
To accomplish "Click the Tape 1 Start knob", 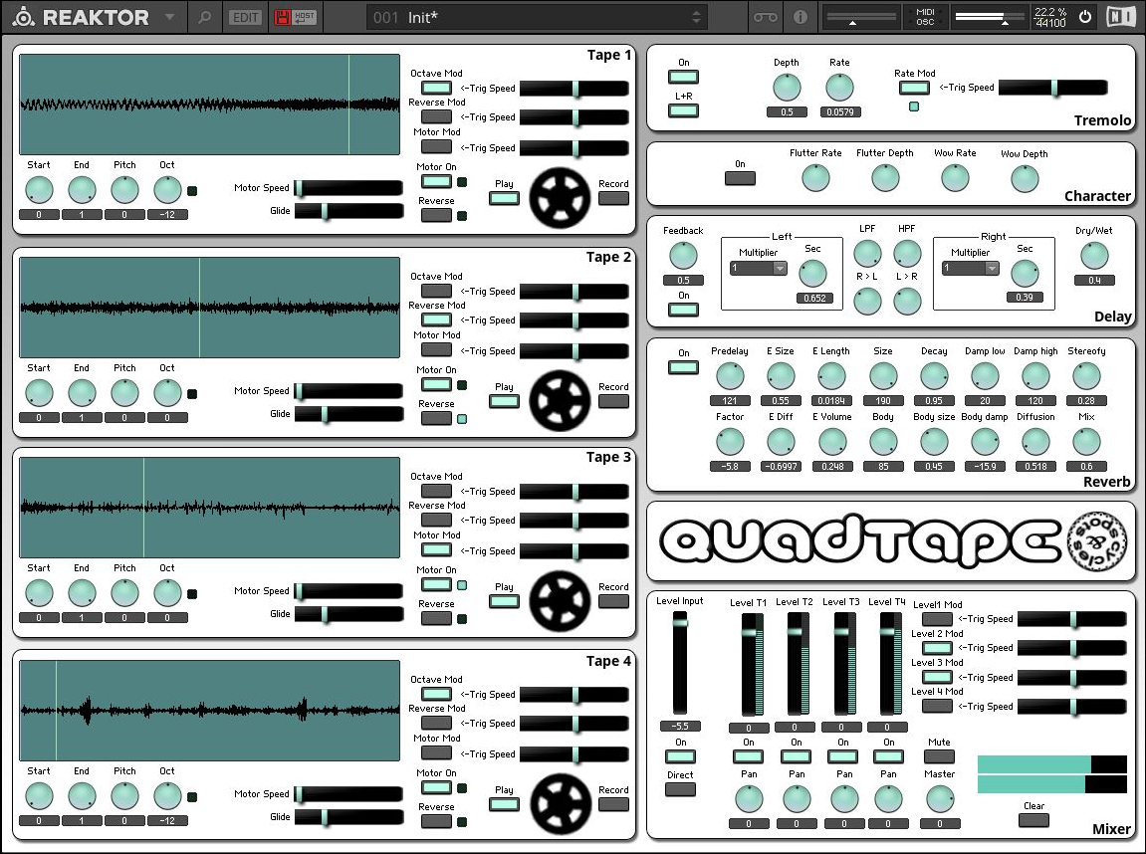I will (x=39, y=190).
